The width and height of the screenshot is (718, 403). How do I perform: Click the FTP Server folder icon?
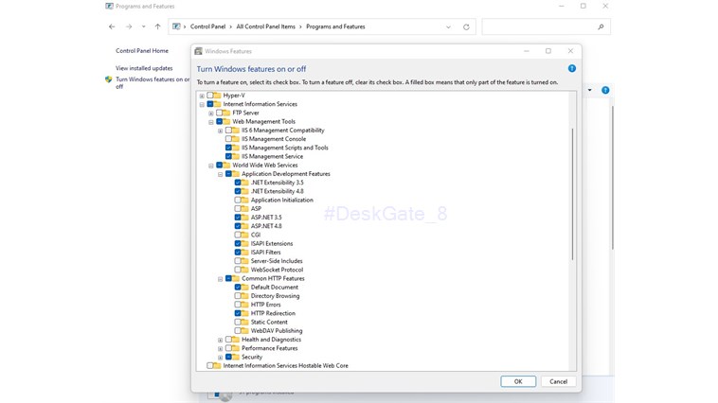click(226, 113)
